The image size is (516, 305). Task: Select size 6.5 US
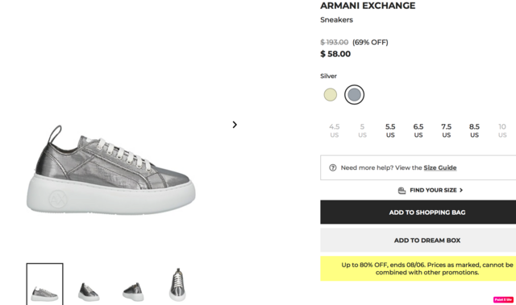[x=418, y=130]
